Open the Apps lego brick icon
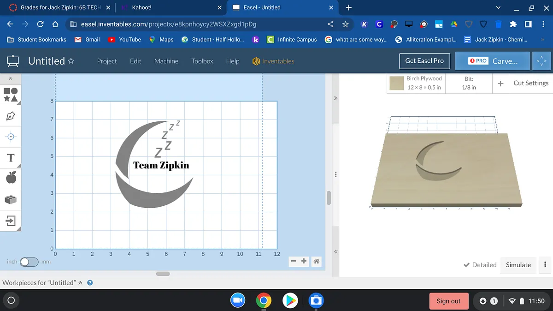Screen dimensions: 553x311 (11, 199)
